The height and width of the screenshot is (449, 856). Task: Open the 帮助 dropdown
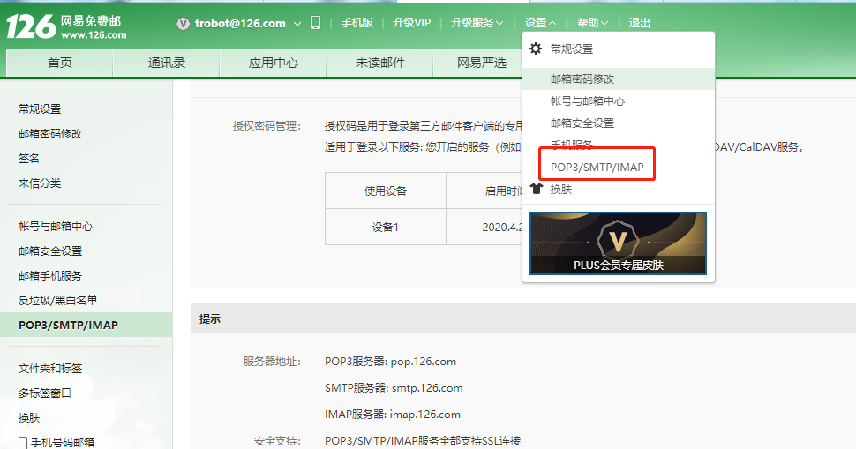coord(592,23)
